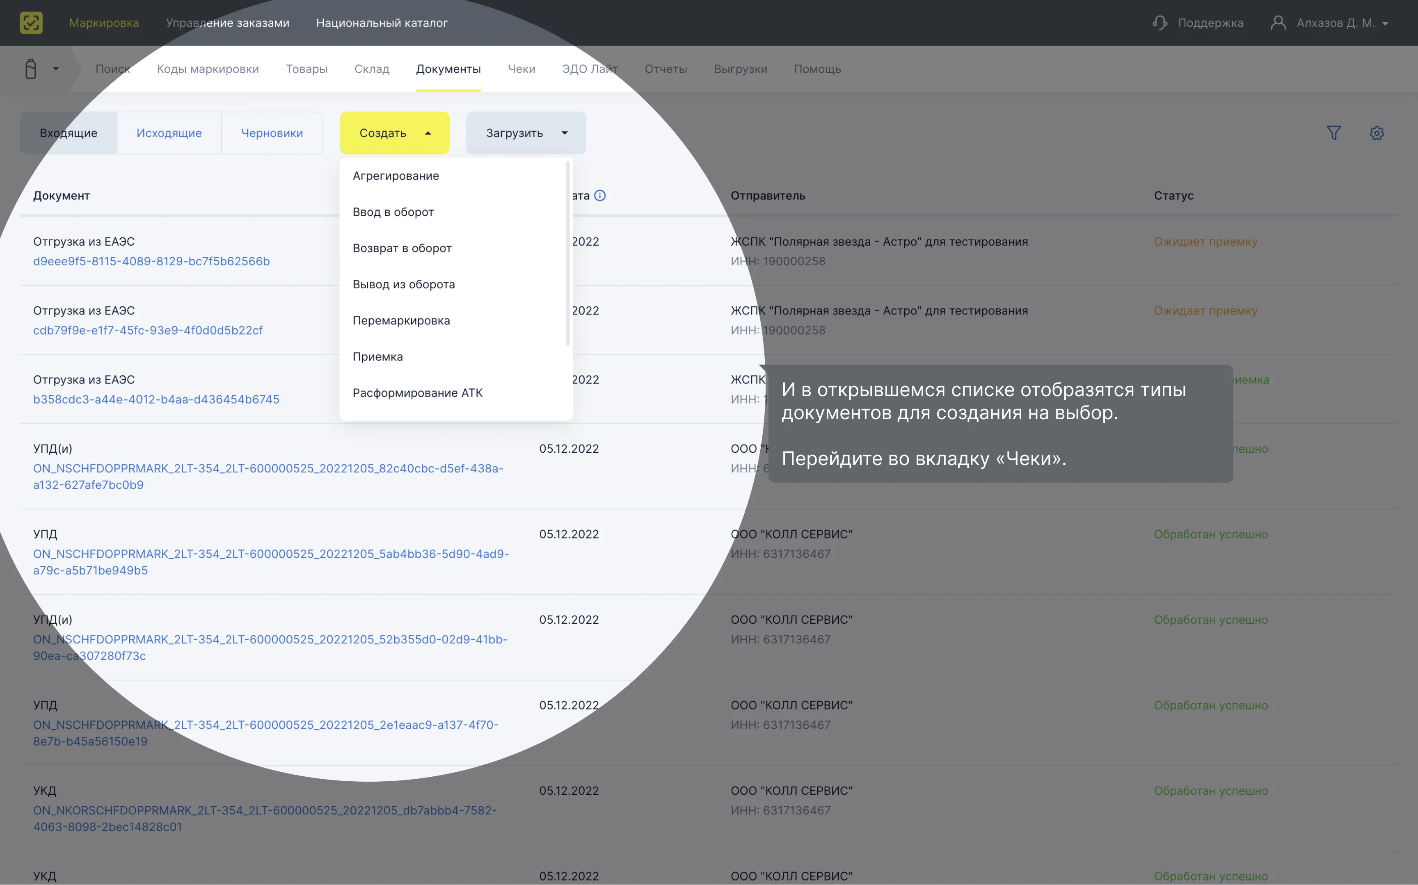1418x885 pixels.
Task: Click the Статус column header
Action: pyautogui.click(x=1174, y=196)
